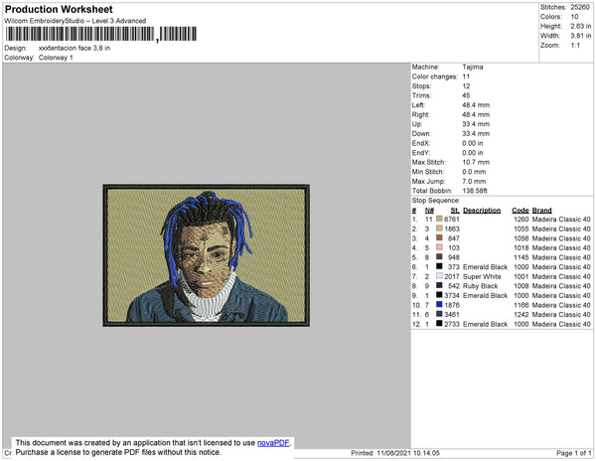Select the pink swatch beside 103 stitches
Screen dimensions: 596x461
[439, 247]
